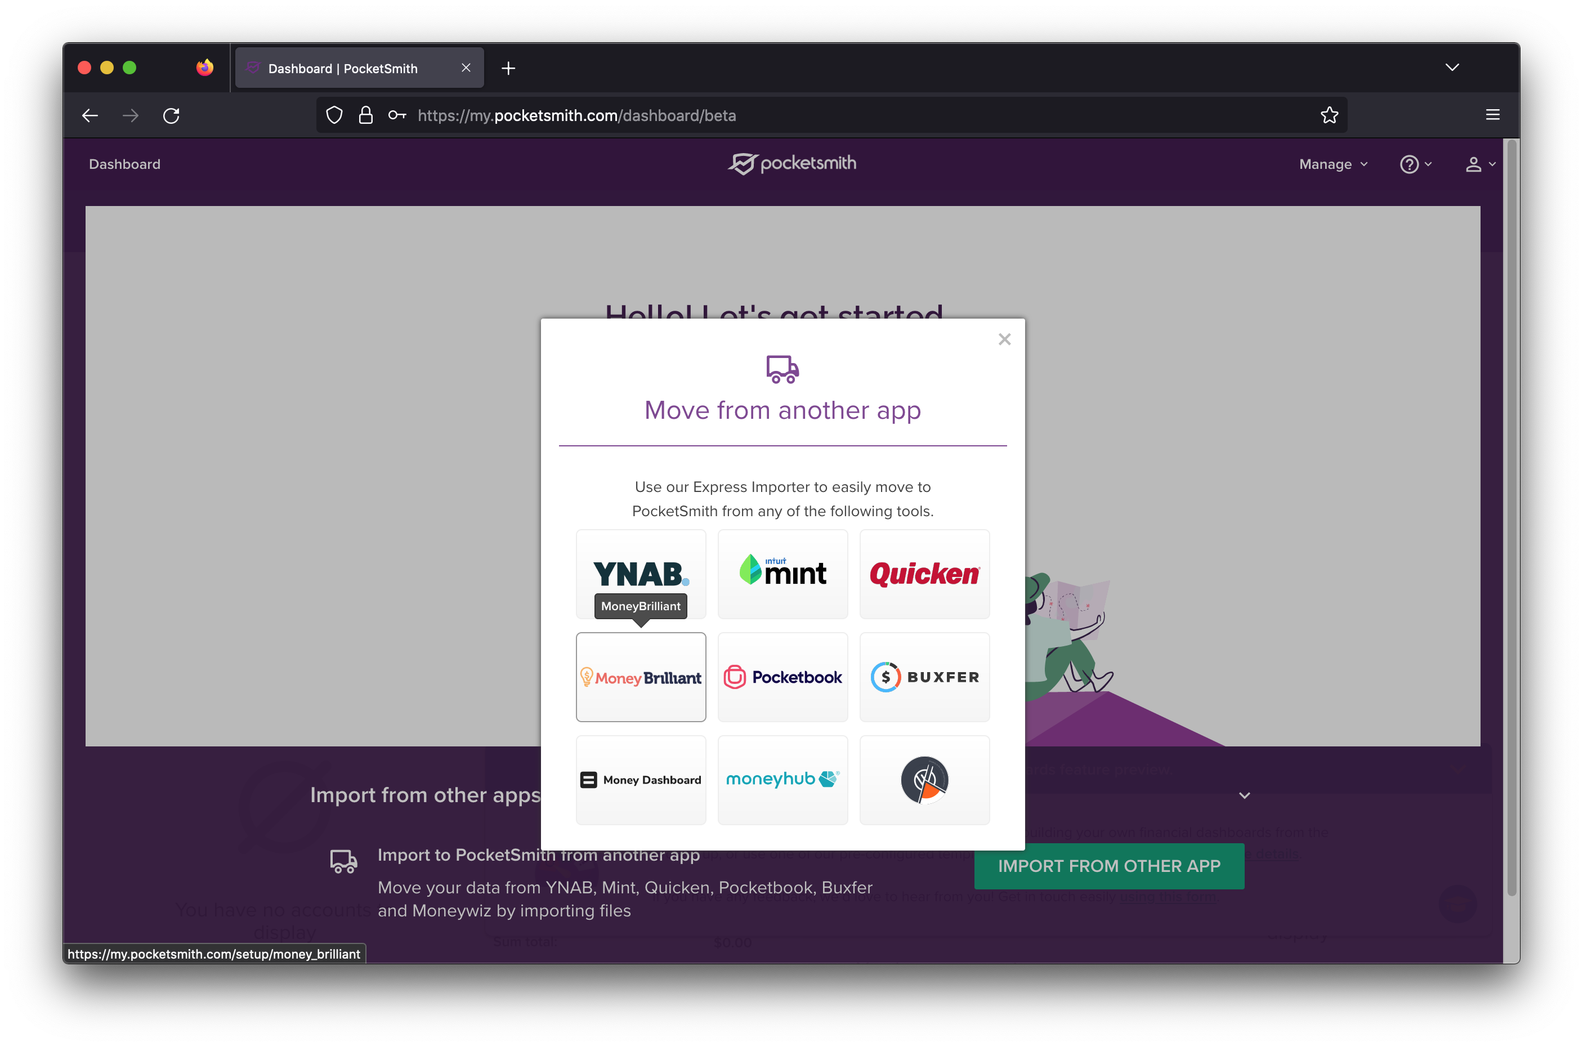Select the Buxfer importer tile

tap(924, 677)
